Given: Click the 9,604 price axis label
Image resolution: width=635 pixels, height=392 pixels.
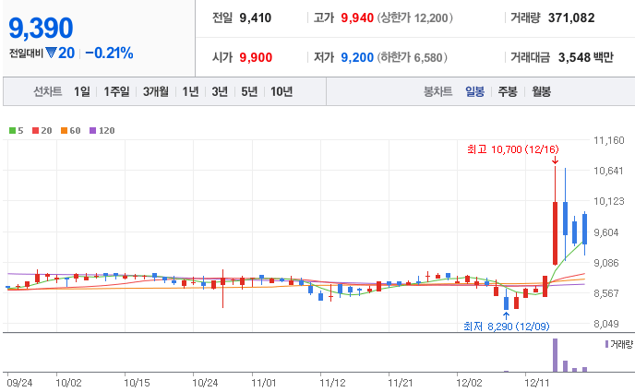Looking at the screenshot, I should [x=606, y=232].
